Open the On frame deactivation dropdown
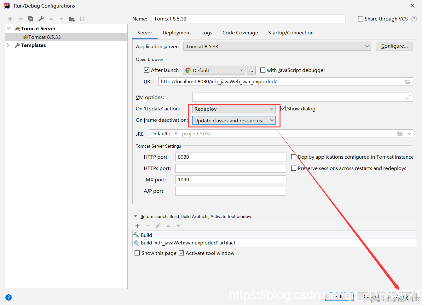Image resolution: width=422 pixels, height=305 pixels. point(234,120)
